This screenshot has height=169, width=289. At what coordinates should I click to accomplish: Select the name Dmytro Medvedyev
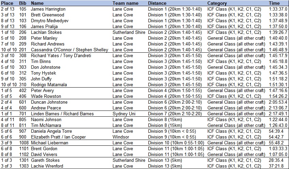pos(49,21)
